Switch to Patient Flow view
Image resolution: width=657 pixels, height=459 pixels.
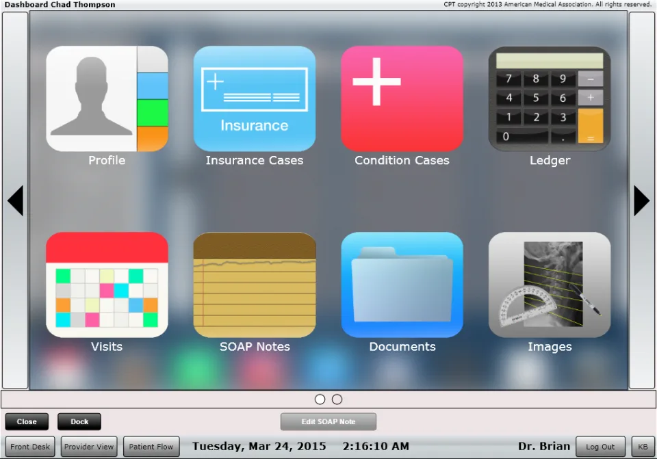(151, 447)
